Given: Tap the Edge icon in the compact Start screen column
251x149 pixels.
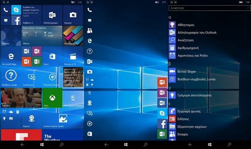Looking at the screenshot, I should (x=90, y=41).
